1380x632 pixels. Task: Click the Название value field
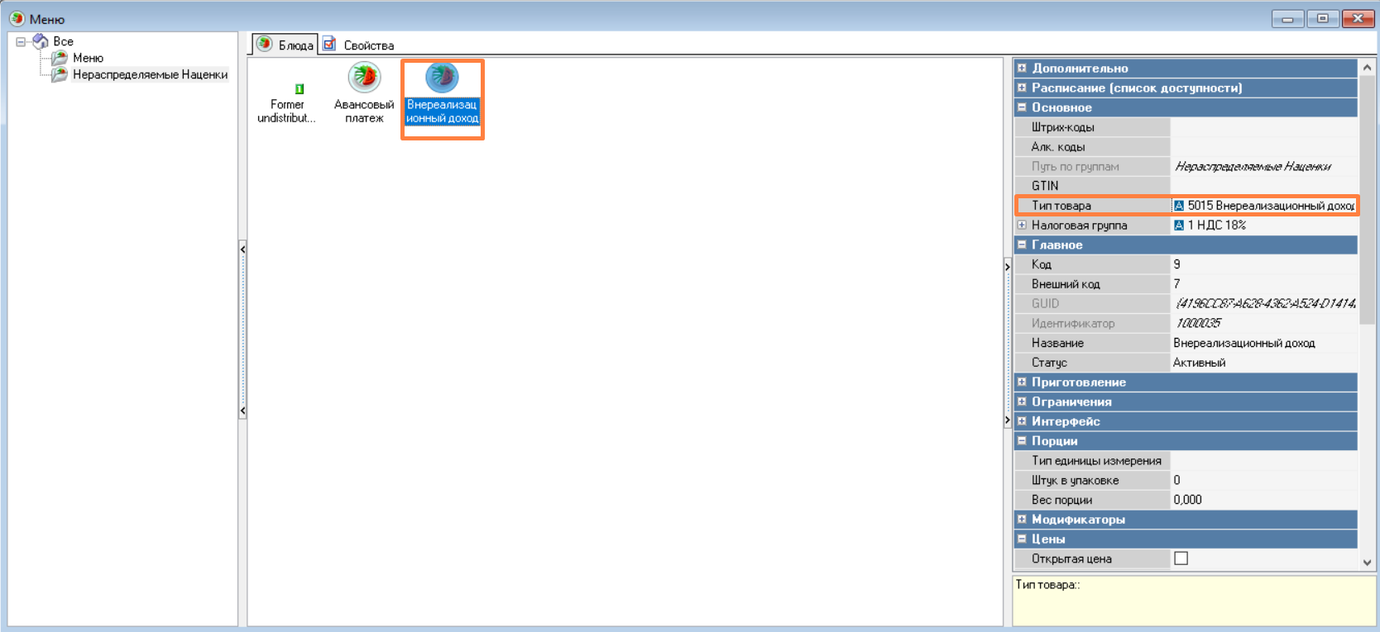click(1263, 343)
